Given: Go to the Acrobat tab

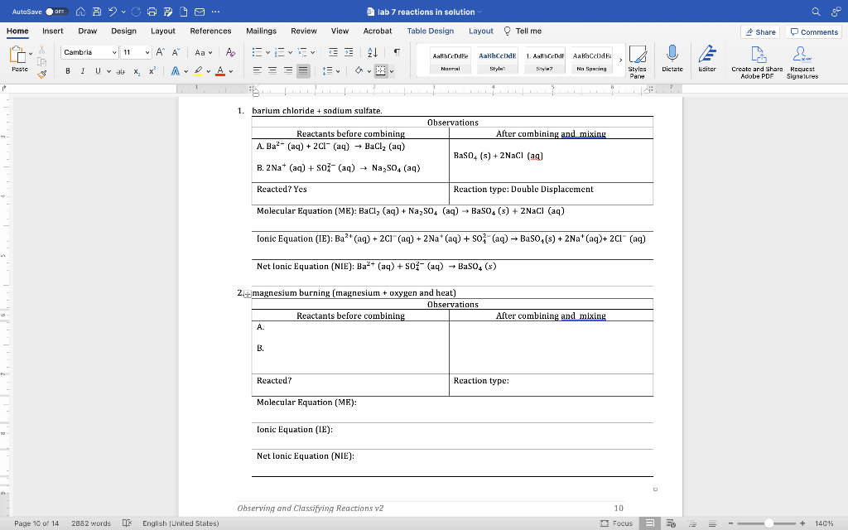Looking at the screenshot, I should click(x=378, y=31).
